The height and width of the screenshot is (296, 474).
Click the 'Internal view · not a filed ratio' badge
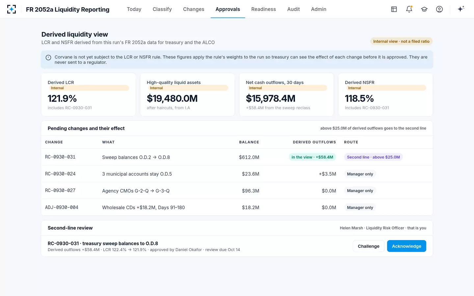(401, 41)
